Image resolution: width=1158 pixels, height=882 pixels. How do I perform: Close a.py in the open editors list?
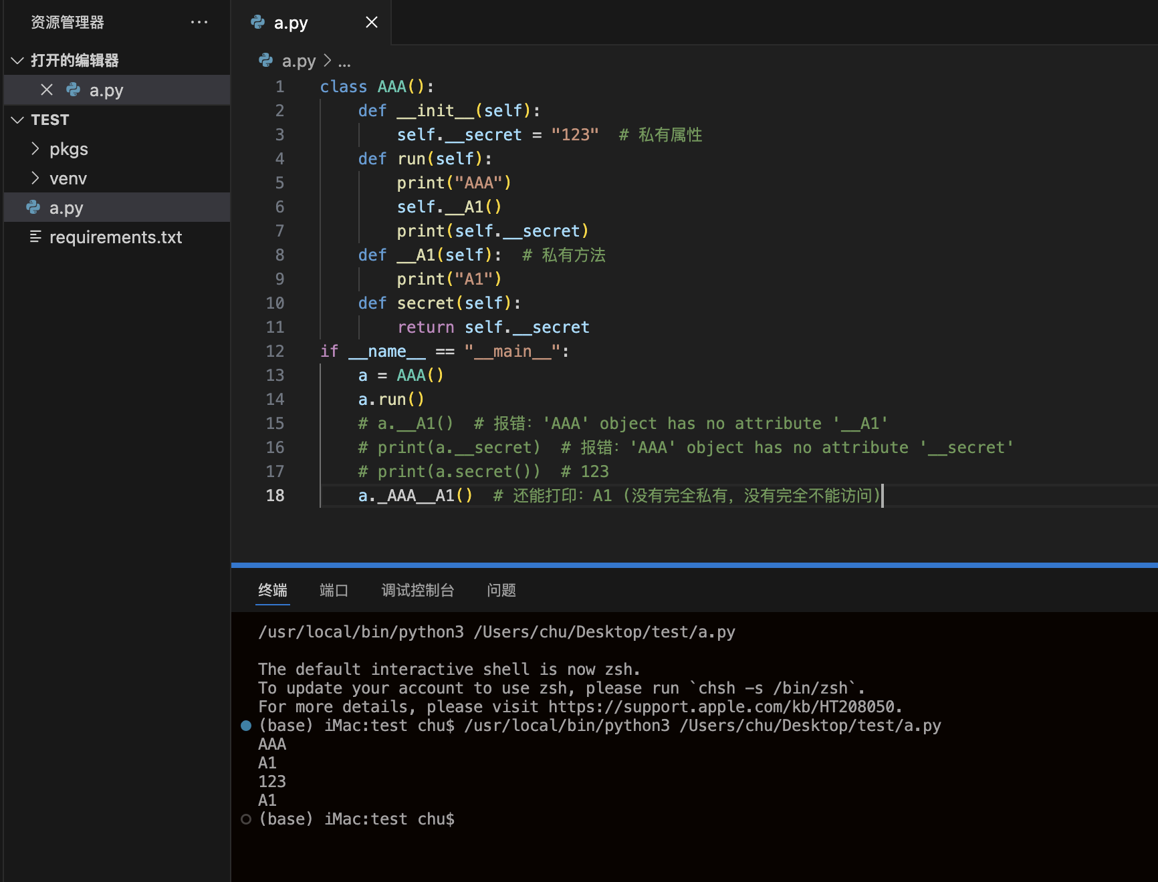(x=47, y=90)
